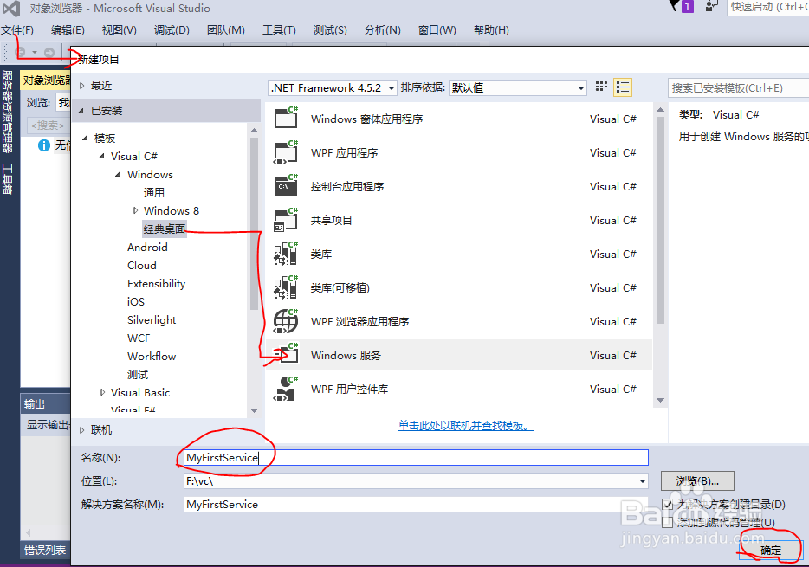Switch templates to list view
Image resolution: width=809 pixels, height=567 pixels.
click(621, 87)
